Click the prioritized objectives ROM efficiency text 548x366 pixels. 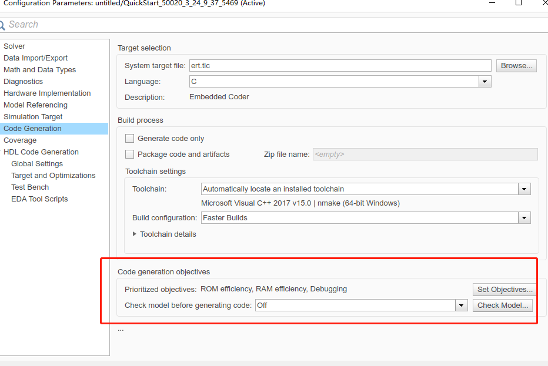(273, 289)
